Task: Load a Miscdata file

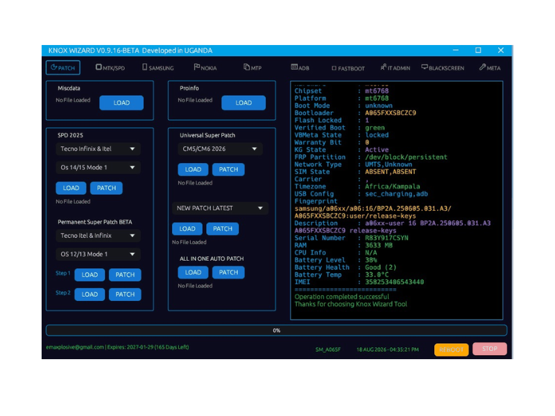Action: click(121, 103)
